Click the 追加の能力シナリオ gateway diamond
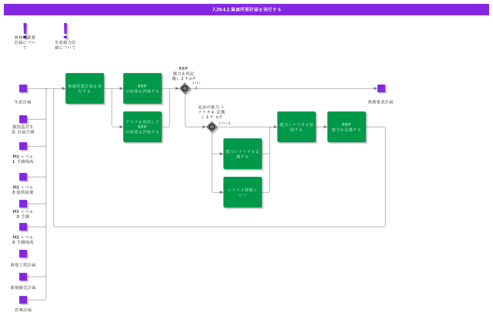The width and height of the screenshot is (493, 319). point(212,127)
